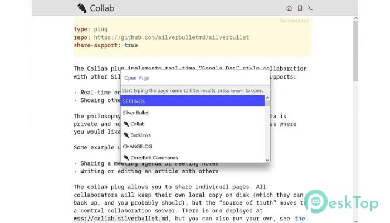Click down arrow of page list scrollbar
The image size is (390, 223).
[x=267, y=161]
